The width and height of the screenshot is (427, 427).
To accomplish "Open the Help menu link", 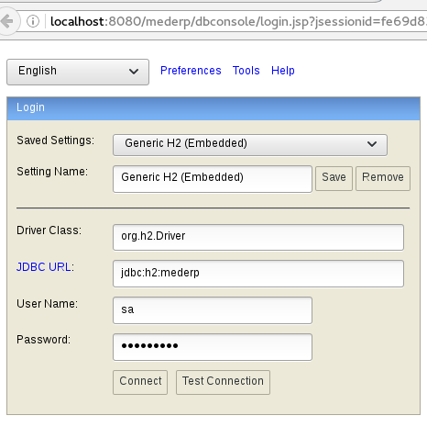I will pos(283,71).
